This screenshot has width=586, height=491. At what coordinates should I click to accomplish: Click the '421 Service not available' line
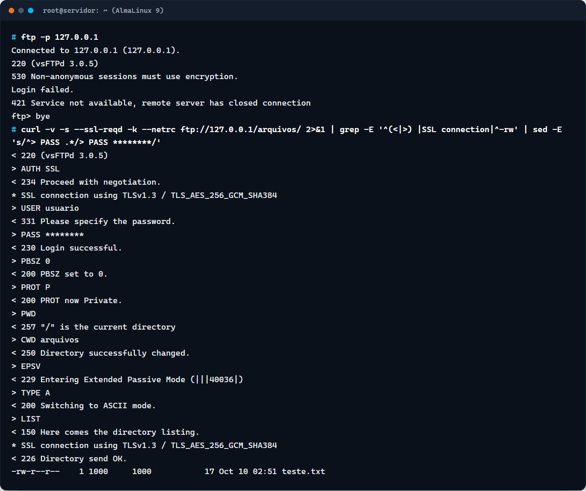pos(161,103)
